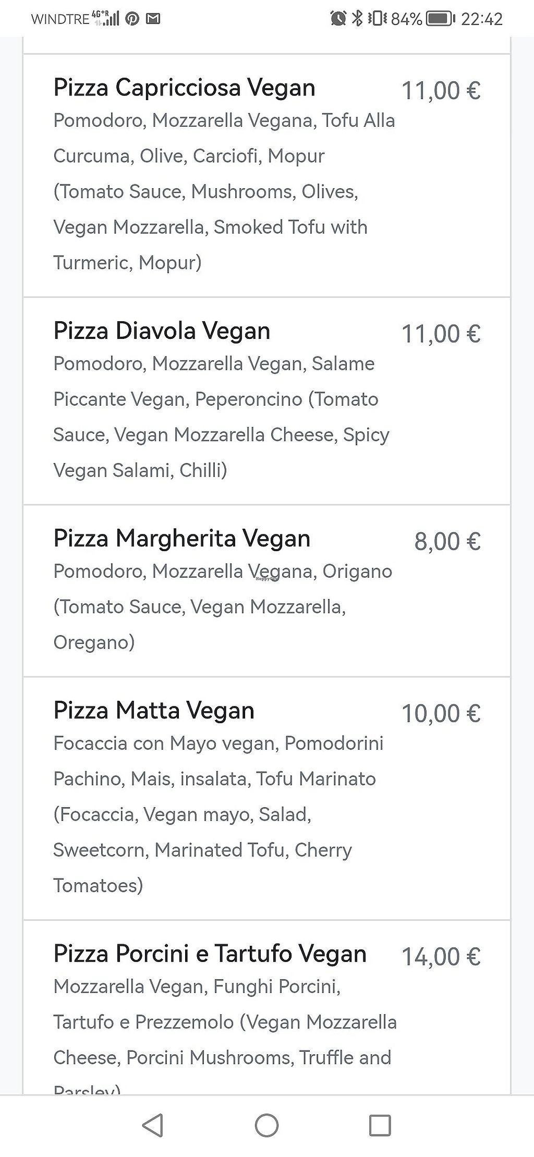Select the Pizza Matta Vegan entry

[x=154, y=711]
